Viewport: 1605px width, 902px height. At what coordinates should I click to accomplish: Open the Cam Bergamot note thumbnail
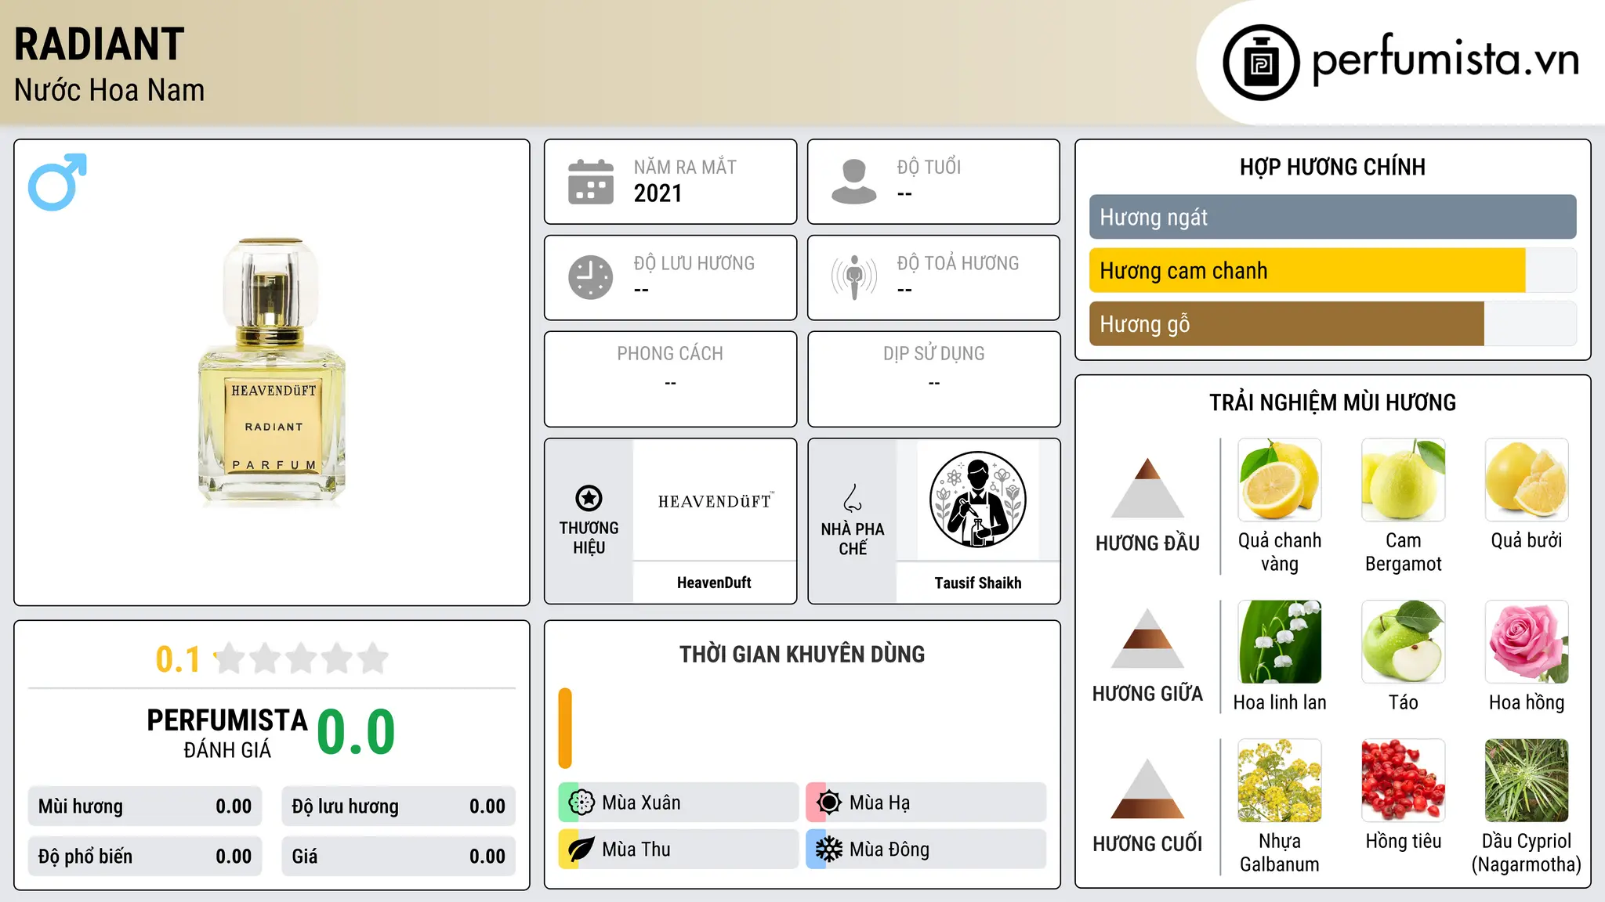tap(1404, 480)
